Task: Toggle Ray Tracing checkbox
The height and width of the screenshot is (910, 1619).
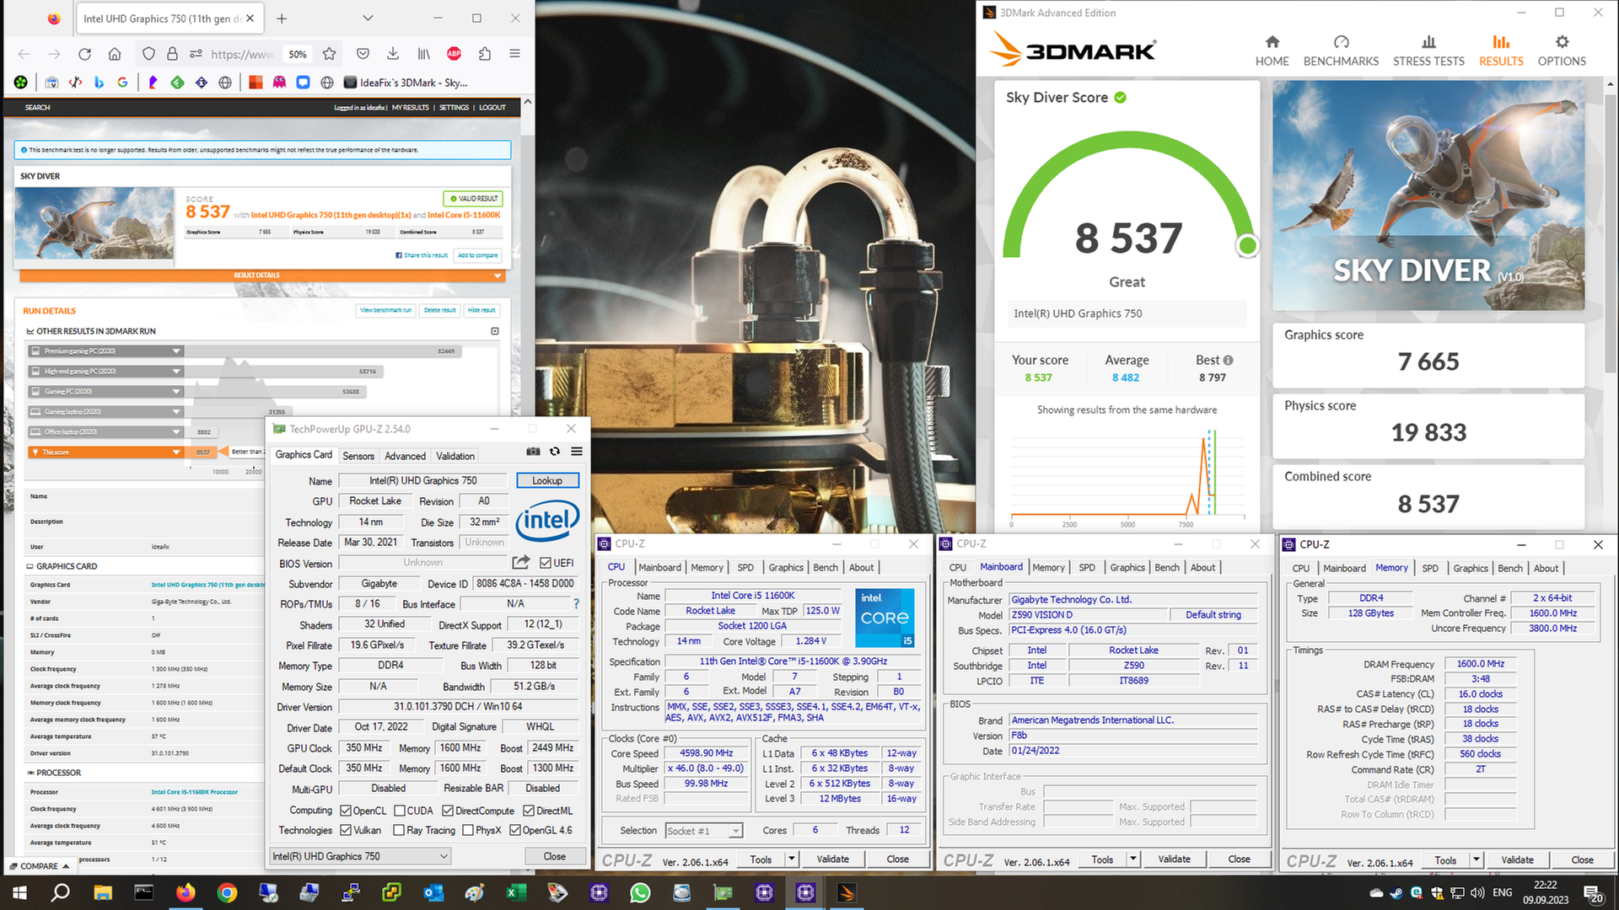Action: 399,830
